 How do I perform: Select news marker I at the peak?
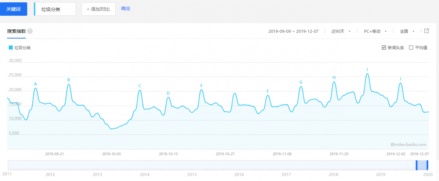tap(367, 69)
